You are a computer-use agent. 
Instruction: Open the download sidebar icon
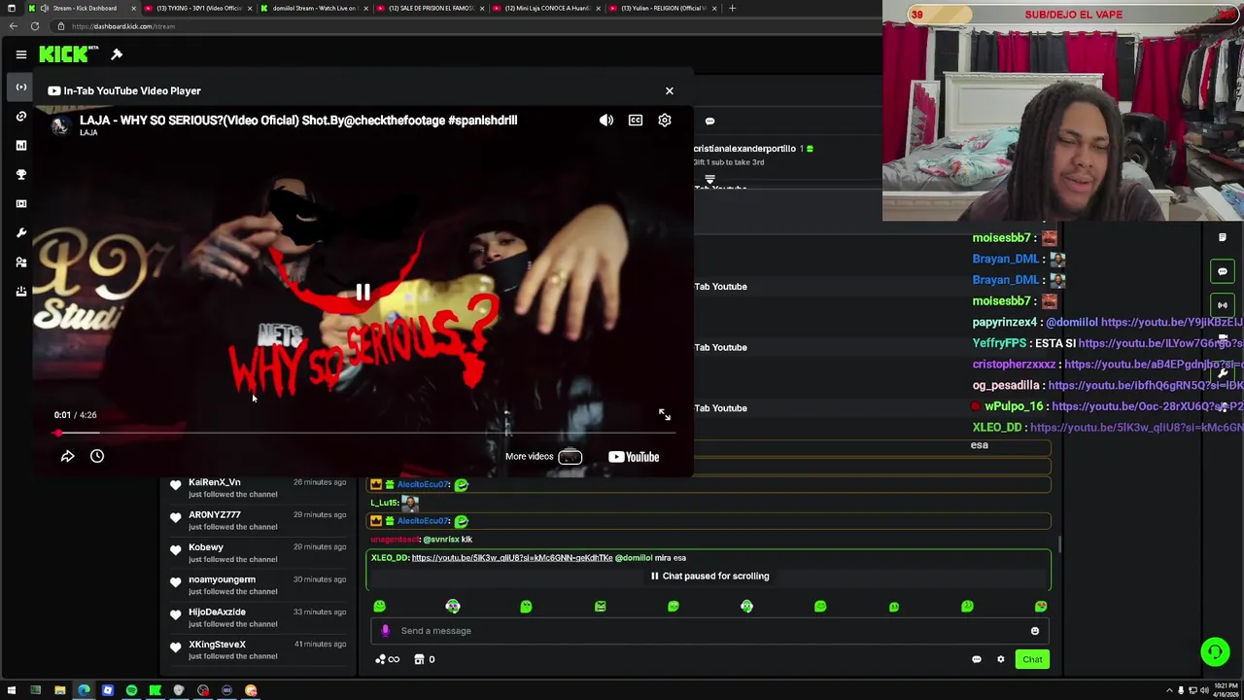(x=20, y=291)
